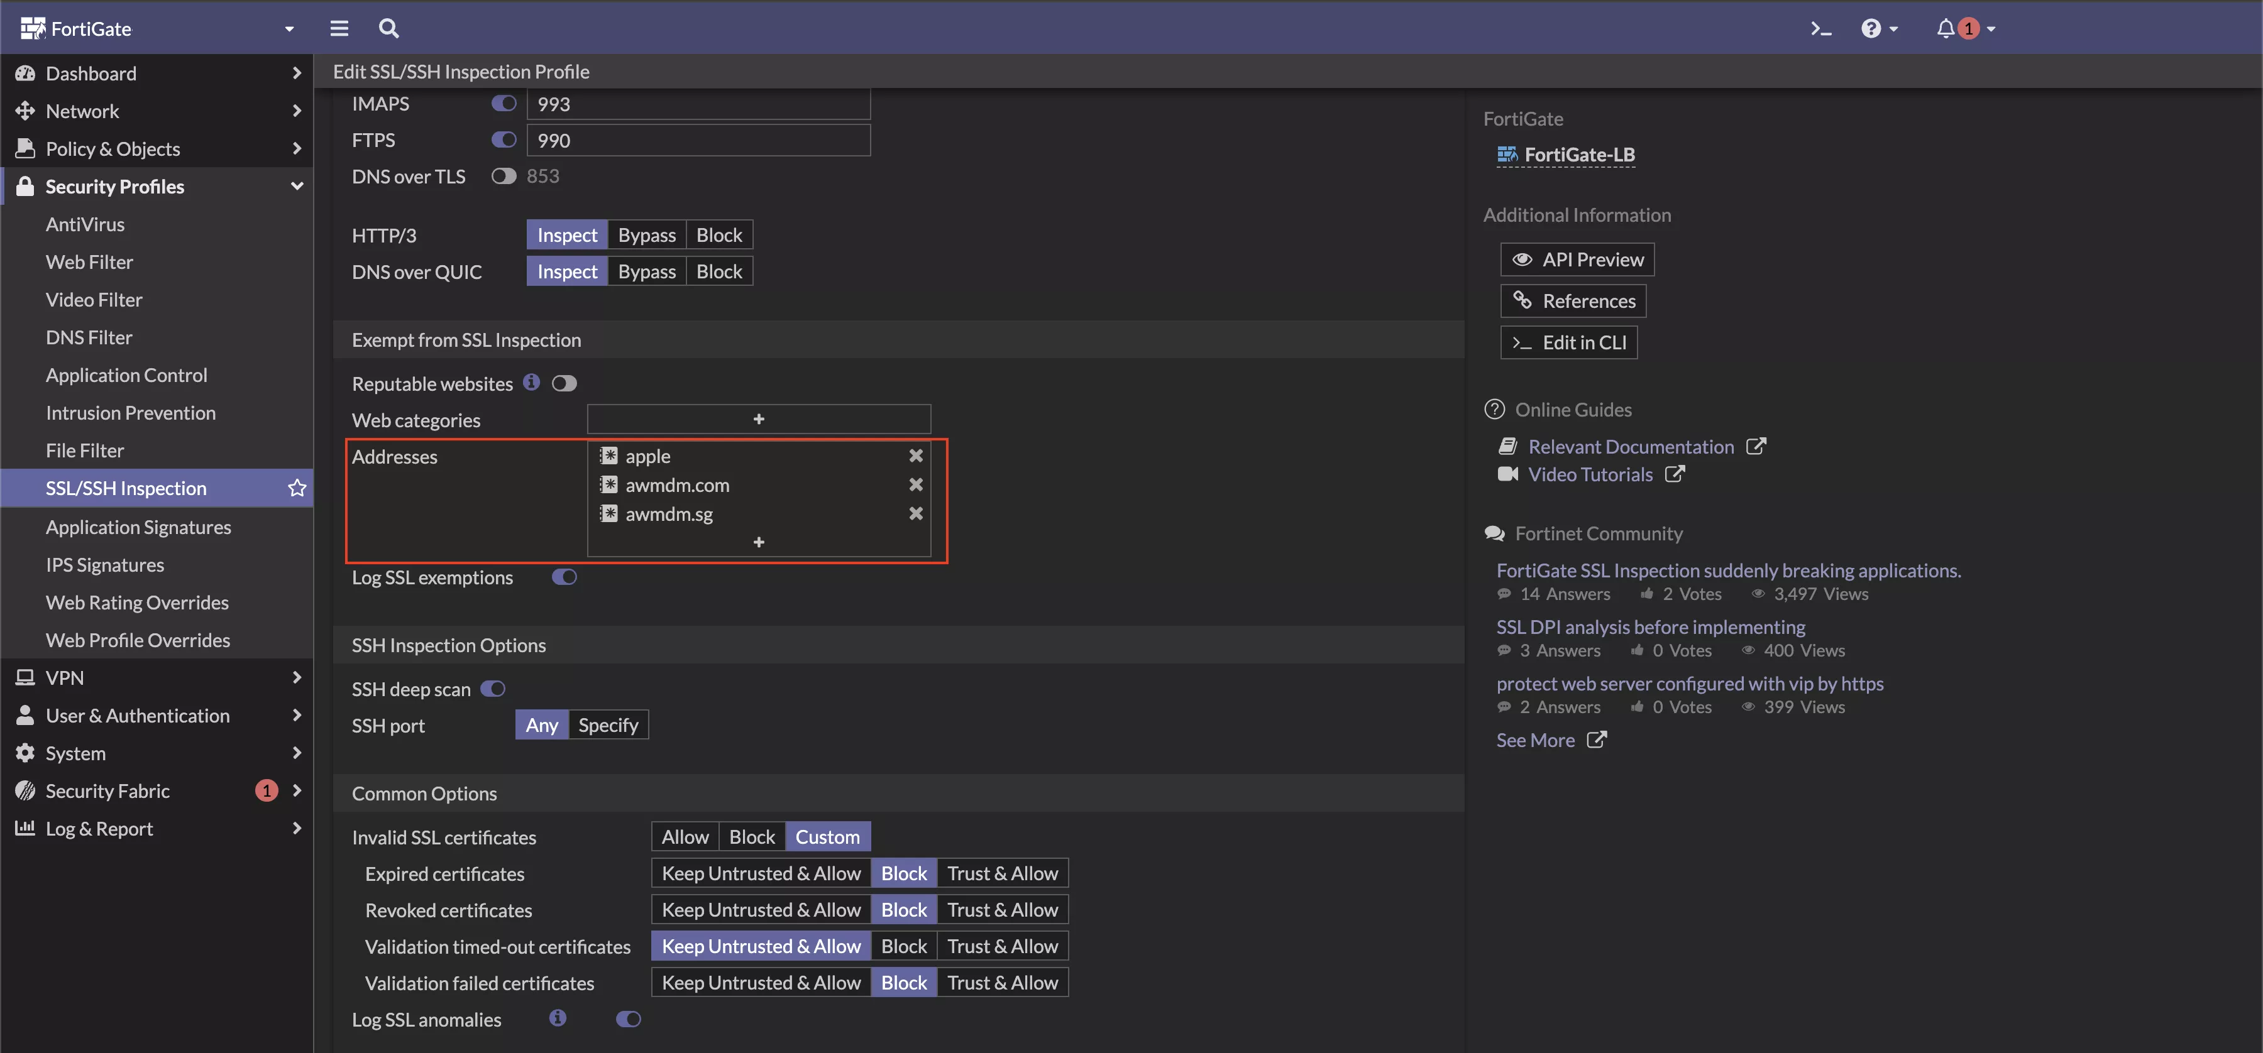Viewport: 2263px width, 1053px height.
Task: Click the search magnifier icon
Action: tap(388, 29)
